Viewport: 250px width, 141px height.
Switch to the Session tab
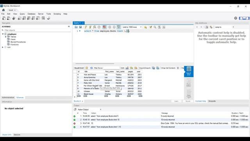click(x=17, y=135)
